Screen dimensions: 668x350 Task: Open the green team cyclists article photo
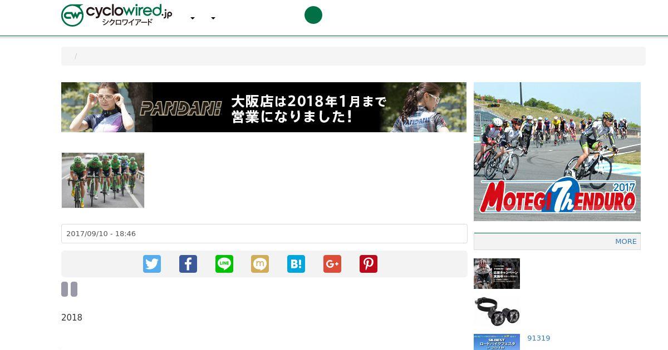(103, 180)
